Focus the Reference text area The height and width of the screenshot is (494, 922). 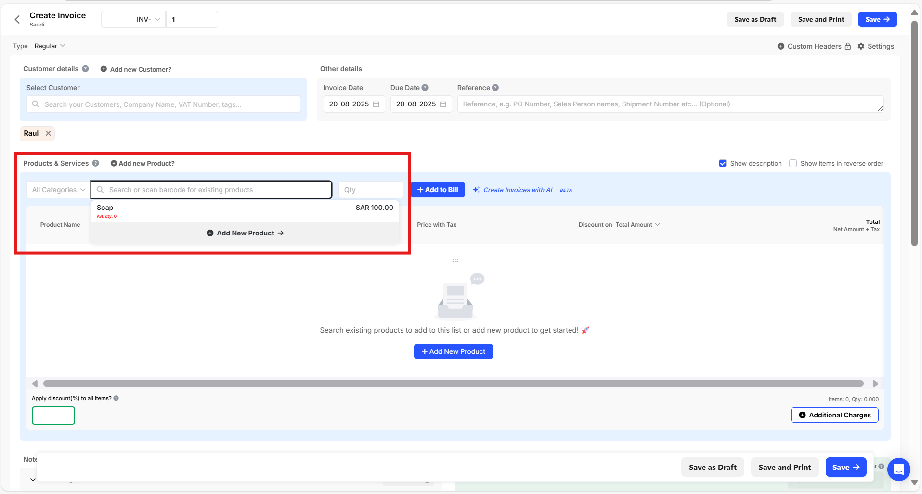670,104
